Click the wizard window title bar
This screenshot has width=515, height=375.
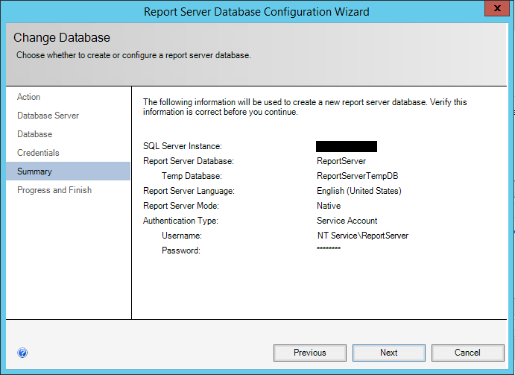[x=256, y=11]
